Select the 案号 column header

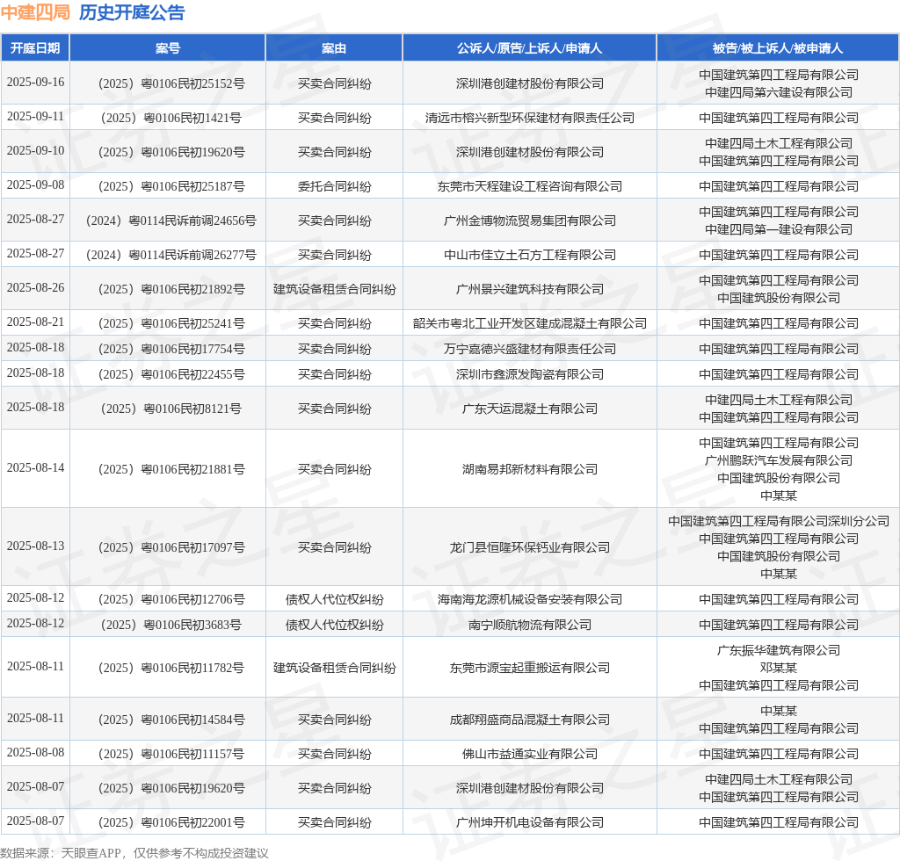click(x=168, y=48)
